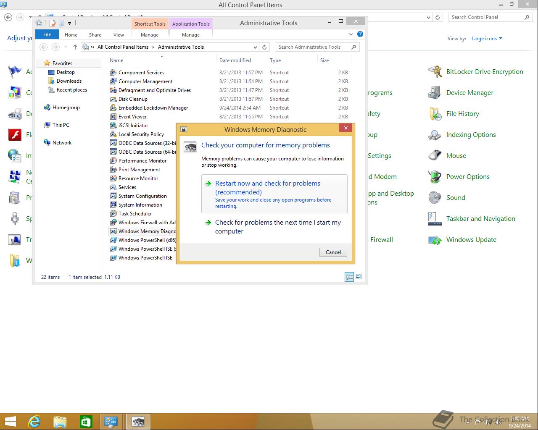Screen dimensions: 538x430
Task: Click Memory Diagnostic taskbar button
Action: coord(138,421)
